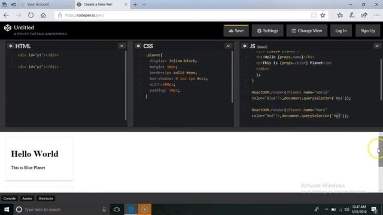The height and width of the screenshot is (215, 383).
Task: Click the volume tray icon
Action: pyautogui.click(x=347, y=210)
